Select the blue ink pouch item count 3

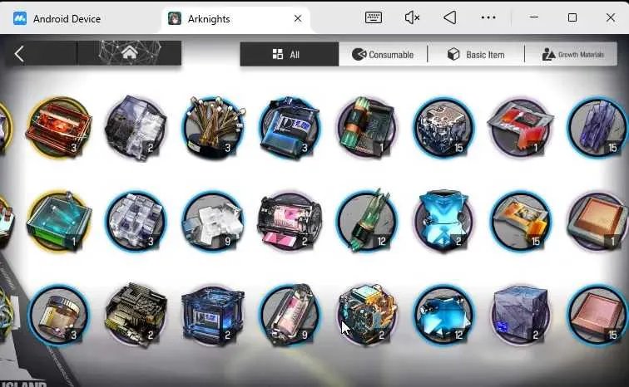pos(290,127)
